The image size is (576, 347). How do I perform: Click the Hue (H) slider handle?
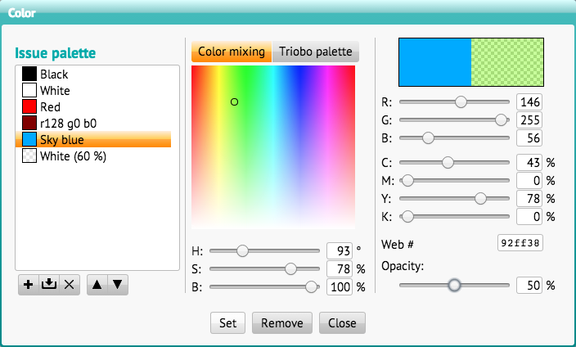[x=242, y=250]
